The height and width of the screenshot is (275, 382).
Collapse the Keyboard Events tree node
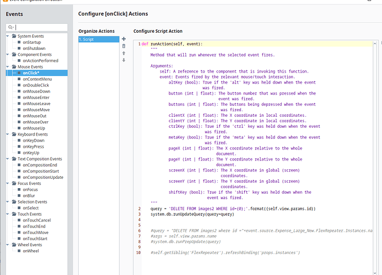click(x=8, y=134)
